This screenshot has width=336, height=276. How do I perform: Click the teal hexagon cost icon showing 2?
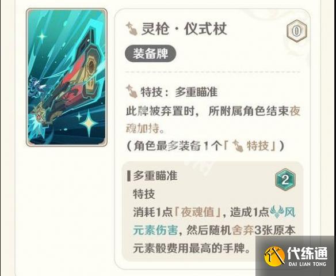point(285,180)
